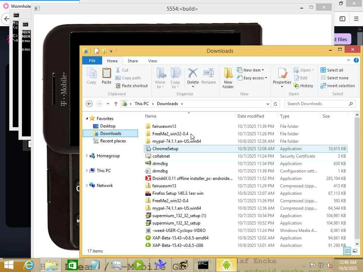Open Android emulator taskbar icon
The width and height of the screenshot is (363, 272).
226,265
